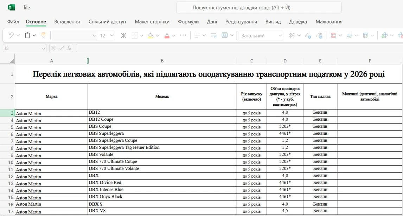Toggle merge and center cells

(x=224, y=35)
